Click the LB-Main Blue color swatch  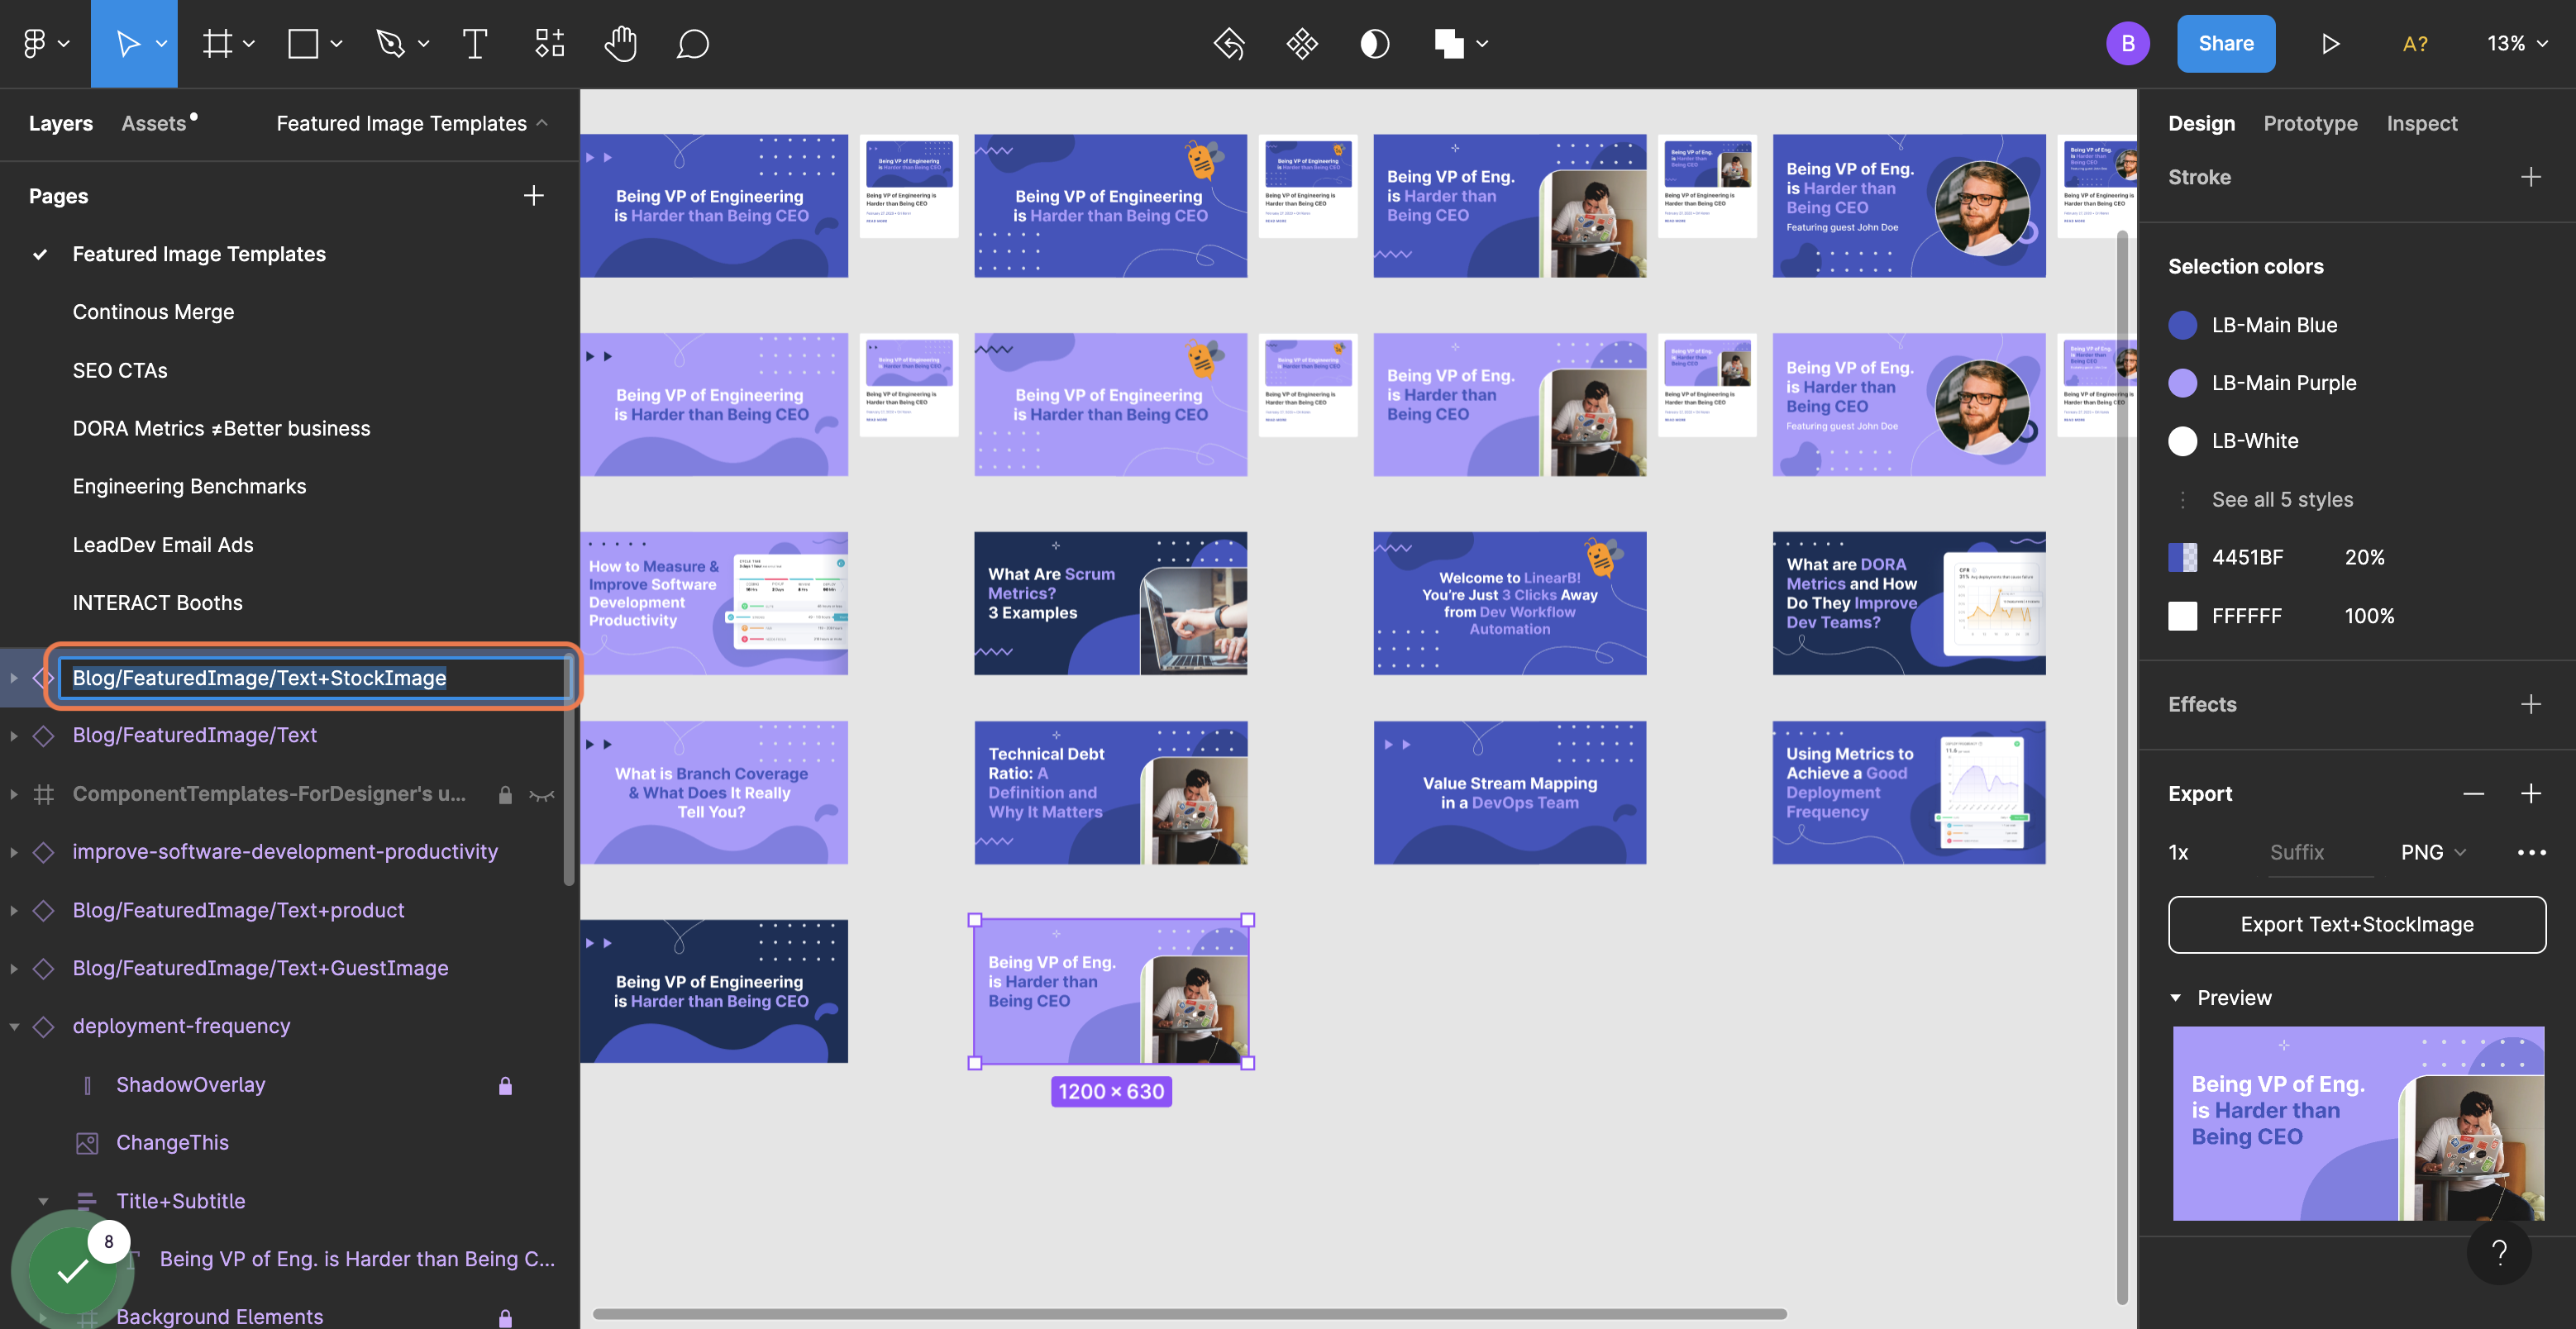click(x=2182, y=325)
